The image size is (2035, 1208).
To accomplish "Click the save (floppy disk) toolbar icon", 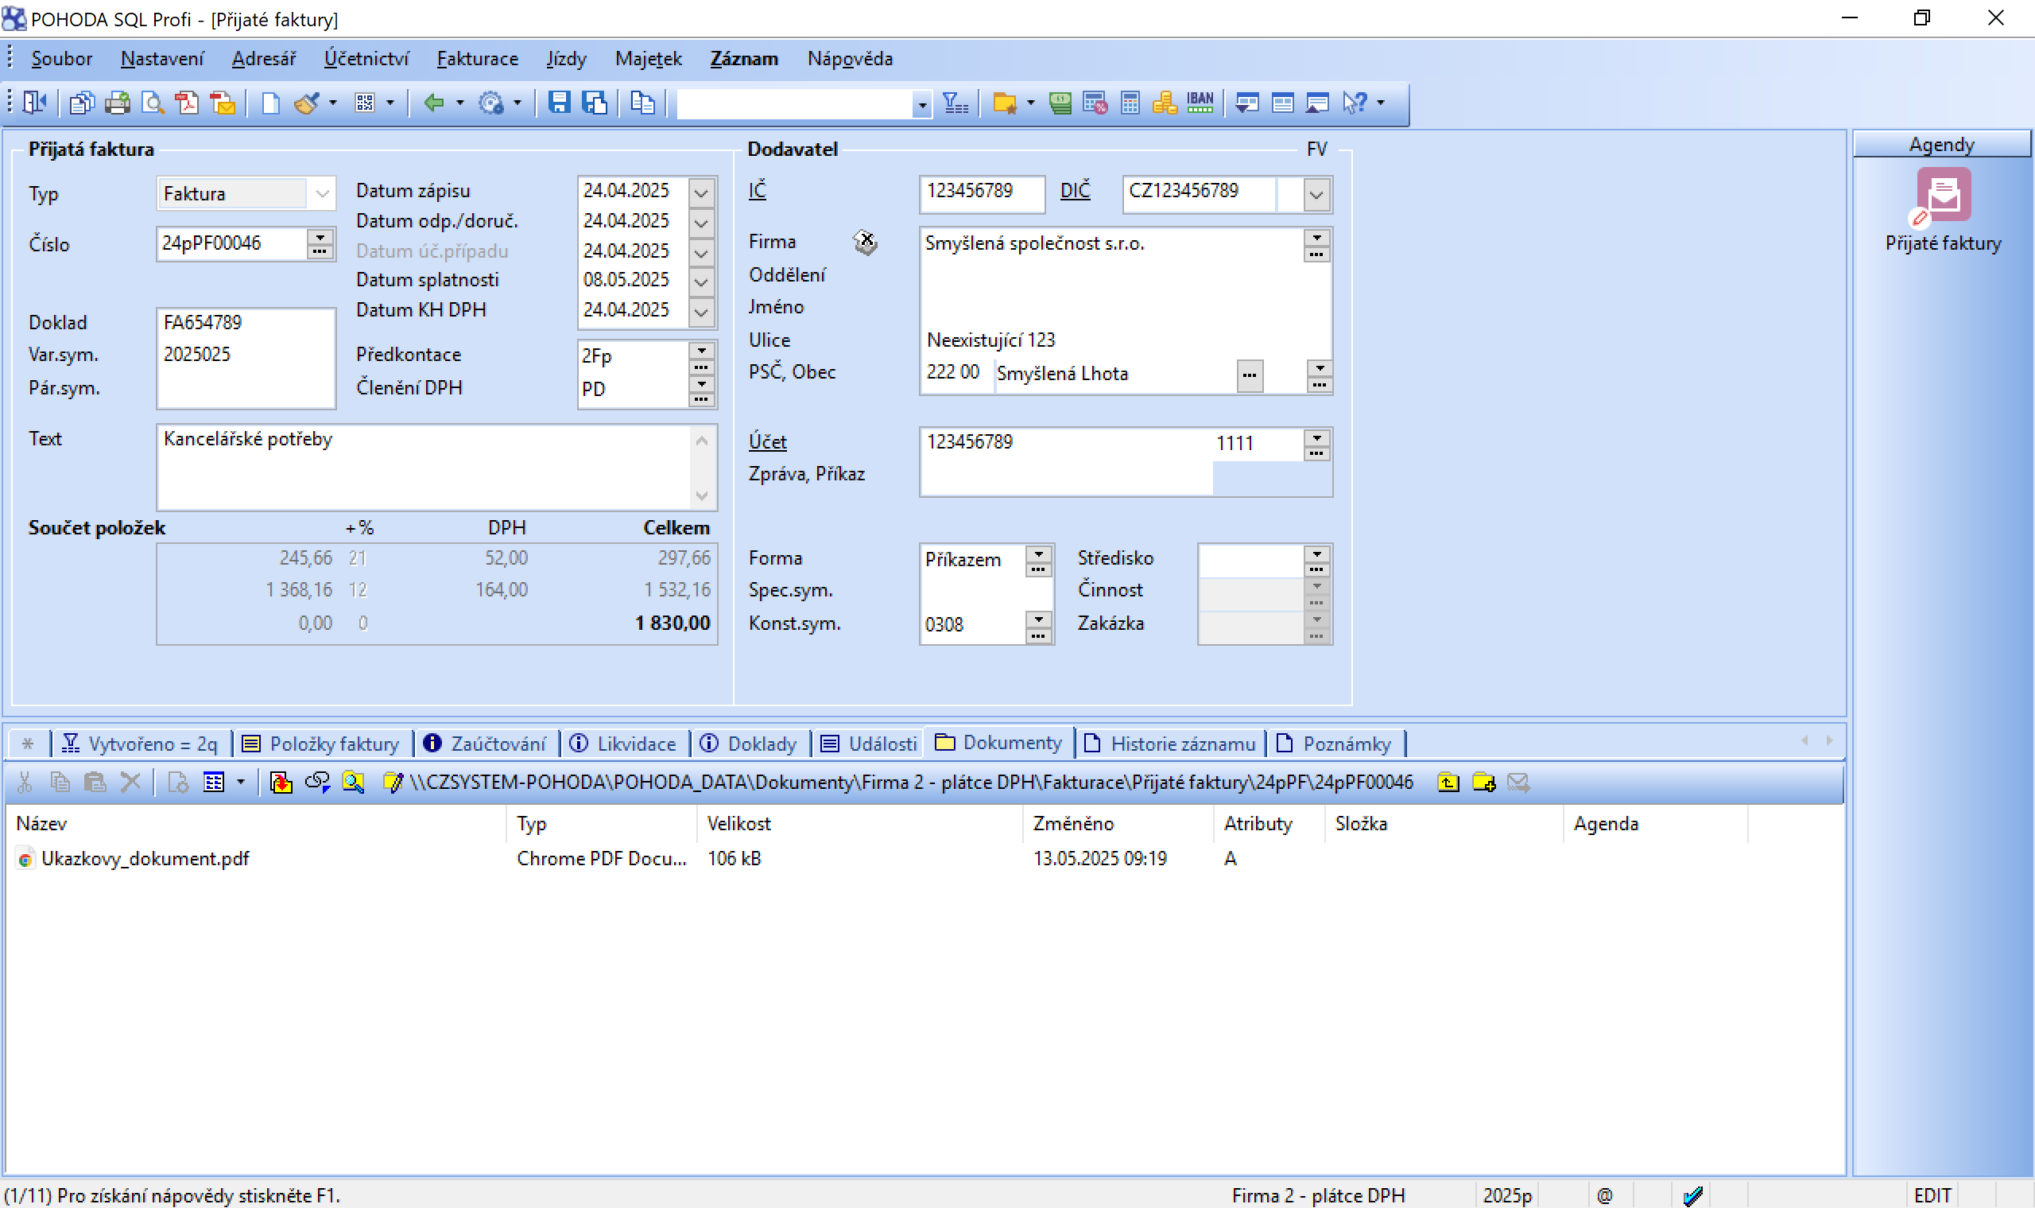I will (558, 103).
